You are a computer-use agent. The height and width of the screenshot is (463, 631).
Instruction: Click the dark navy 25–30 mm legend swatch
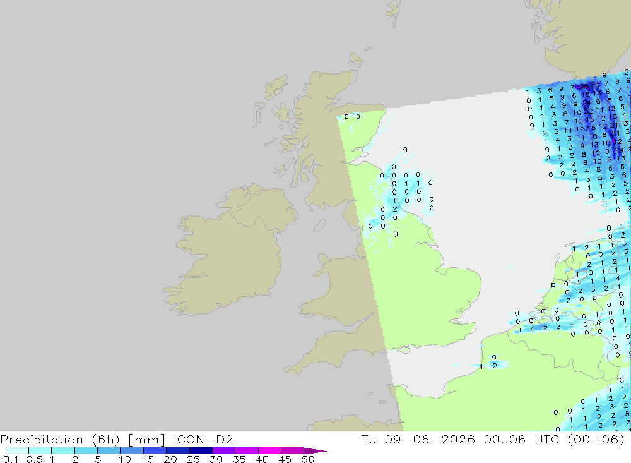point(201,450)
